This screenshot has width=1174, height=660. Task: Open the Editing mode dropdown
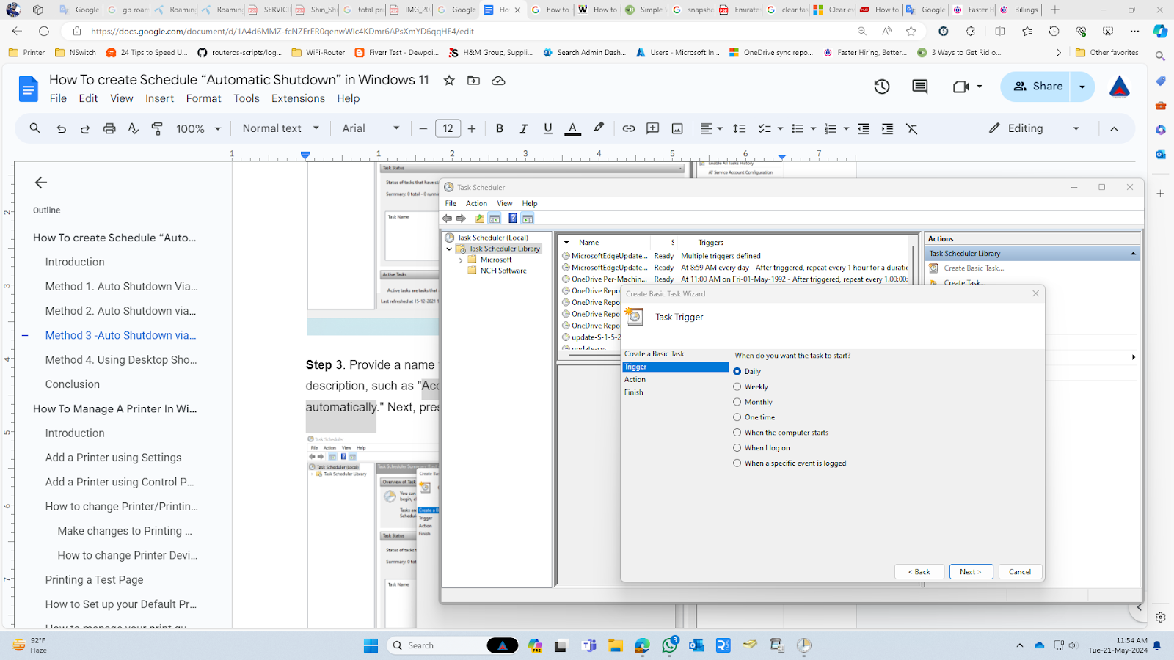point(1035,128)
